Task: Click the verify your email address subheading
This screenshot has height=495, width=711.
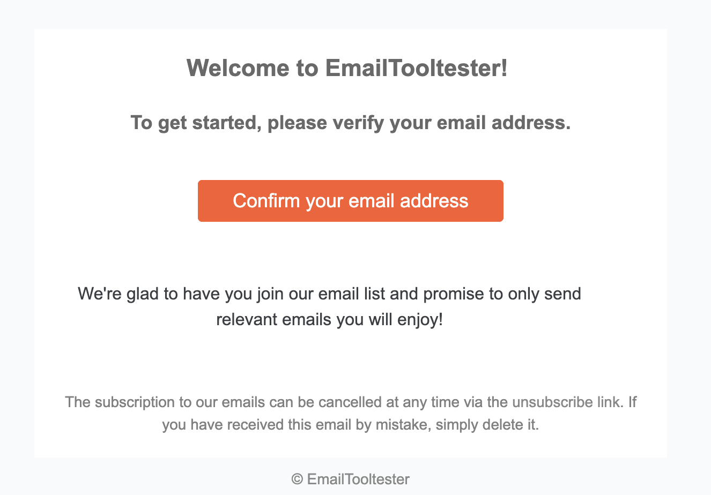Action: click(350, 123)
